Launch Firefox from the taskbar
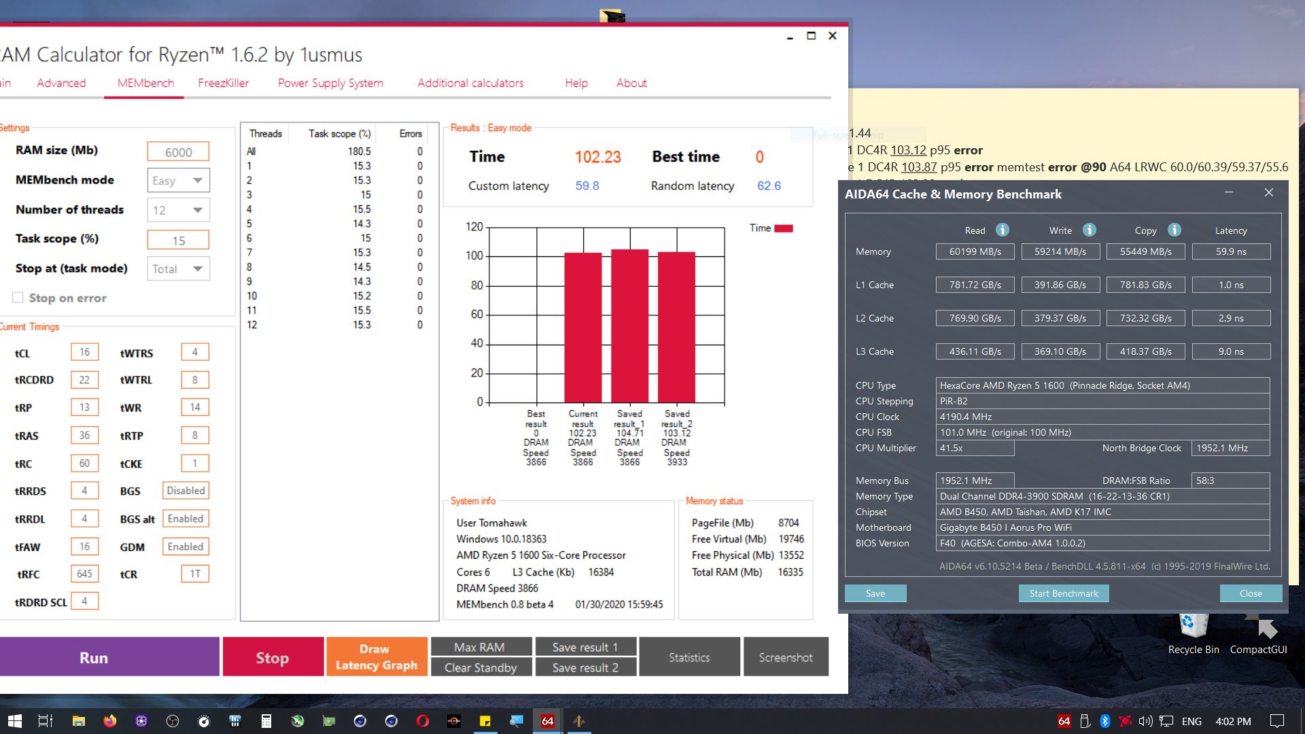This screenshot has height=734, width=1305. pos(109,721)
